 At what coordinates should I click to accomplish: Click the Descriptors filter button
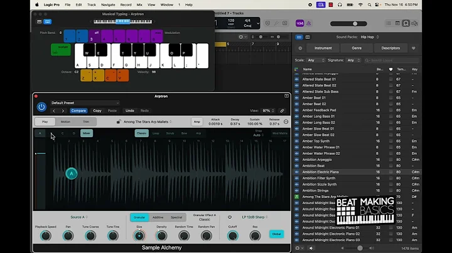(x=390, y=48)
